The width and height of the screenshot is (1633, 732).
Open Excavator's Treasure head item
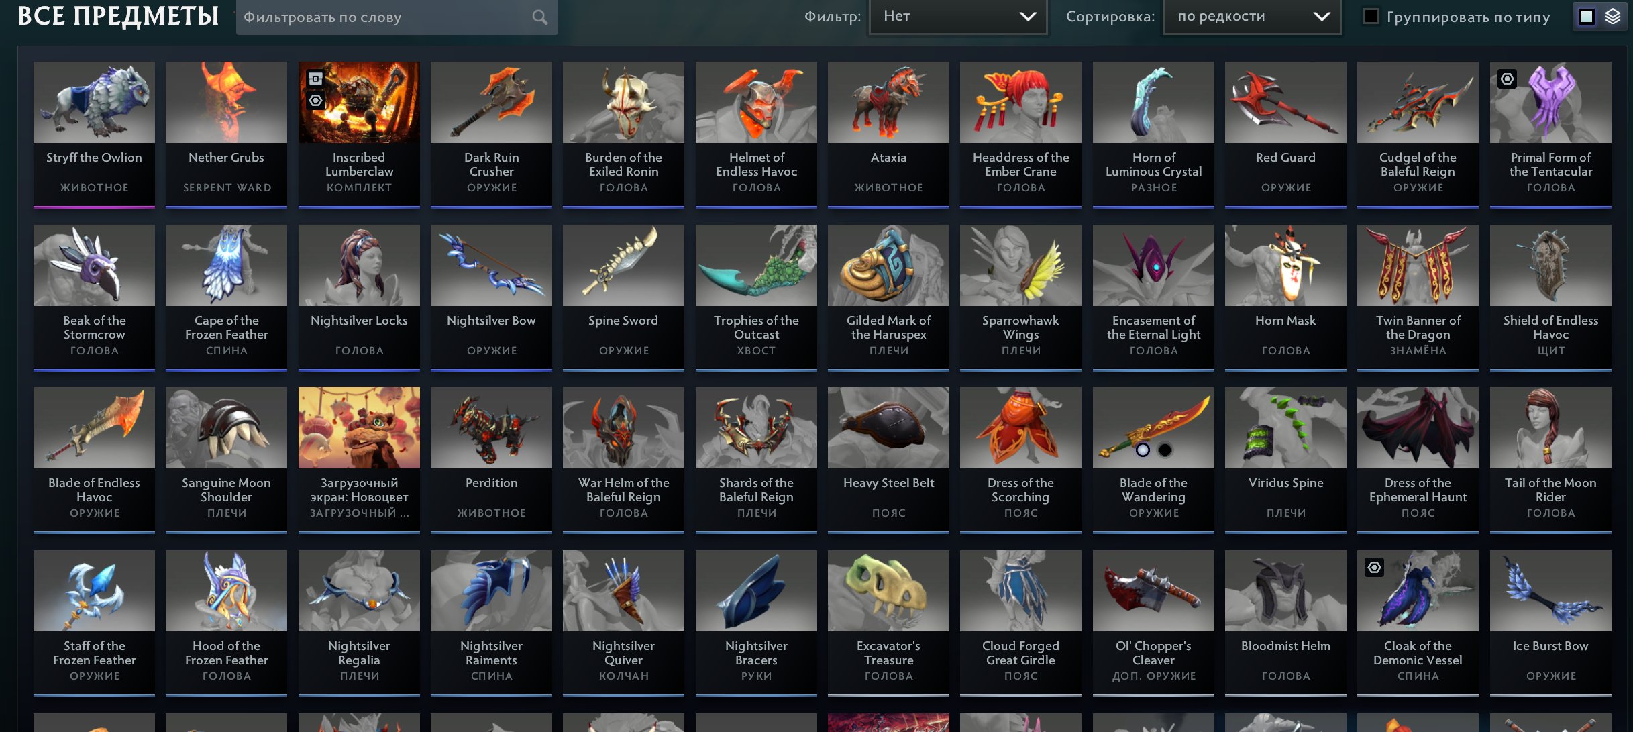pyautogui.click(x=888, y=623)
